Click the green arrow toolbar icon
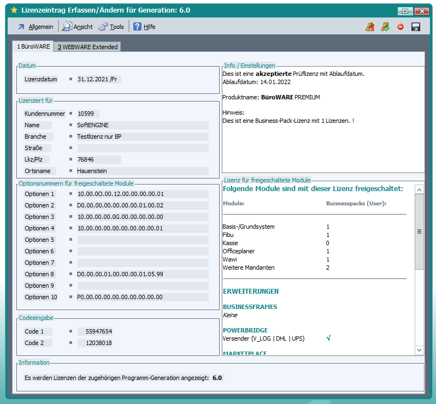Image resolution: width=436 pixels, height=404 pixels. click(385, 27)
